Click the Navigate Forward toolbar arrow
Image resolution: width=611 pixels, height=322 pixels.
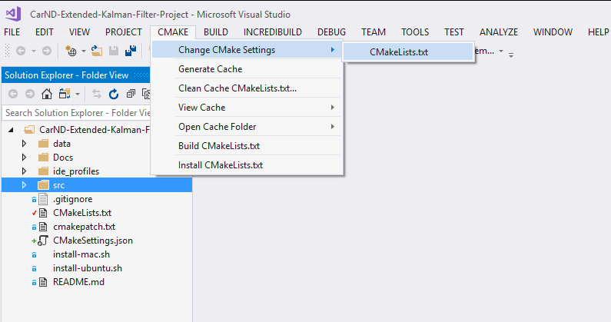pos(47,51)
